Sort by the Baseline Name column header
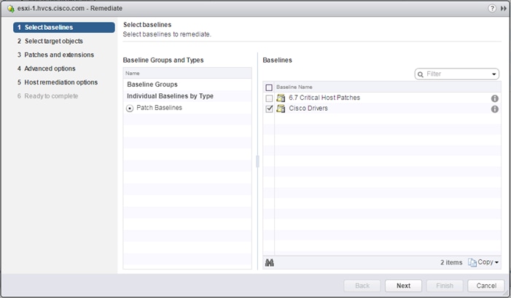The image size is (511, 298). coord(388,87)
